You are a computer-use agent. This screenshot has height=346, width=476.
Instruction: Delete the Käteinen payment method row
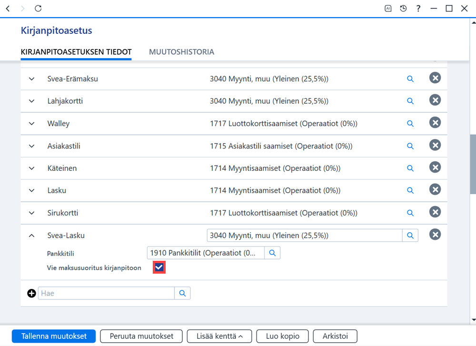[x=435, y=167]
